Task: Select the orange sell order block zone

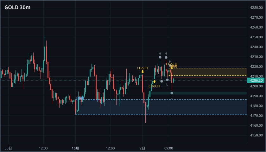Action: point(208,72)
